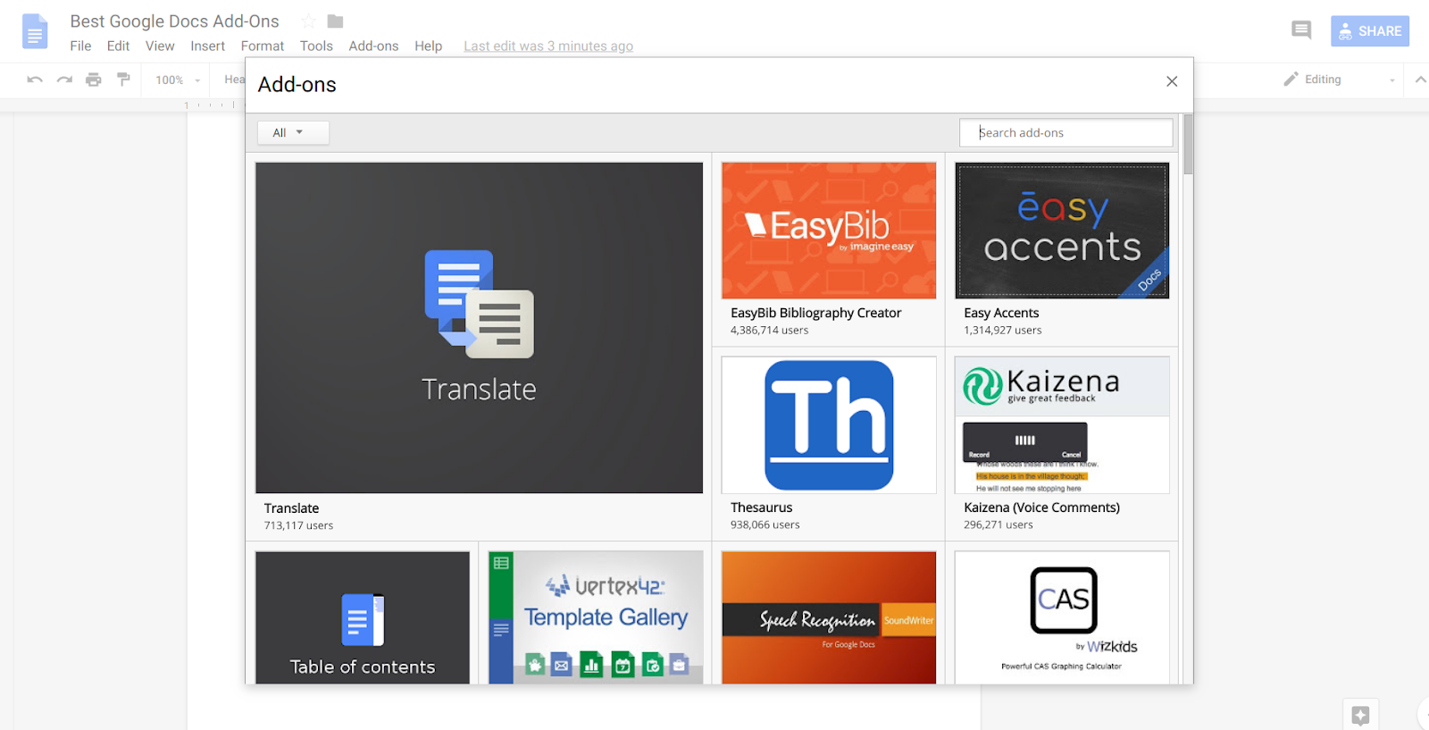Click the Kaizena (Voice Comments) title
The height and width of the screenshot is (730, 1429).
pyautogui.click(x=1041, y=508)
